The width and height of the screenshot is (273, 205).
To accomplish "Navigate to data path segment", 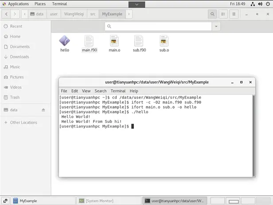I will pos(37,14).
